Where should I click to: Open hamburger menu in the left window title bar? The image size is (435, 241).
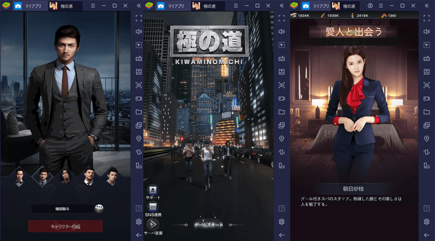coord(93,6)
